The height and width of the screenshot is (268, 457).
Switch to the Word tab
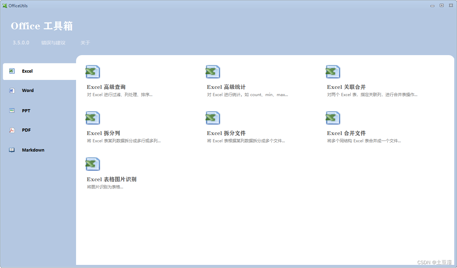coord(28,91)
